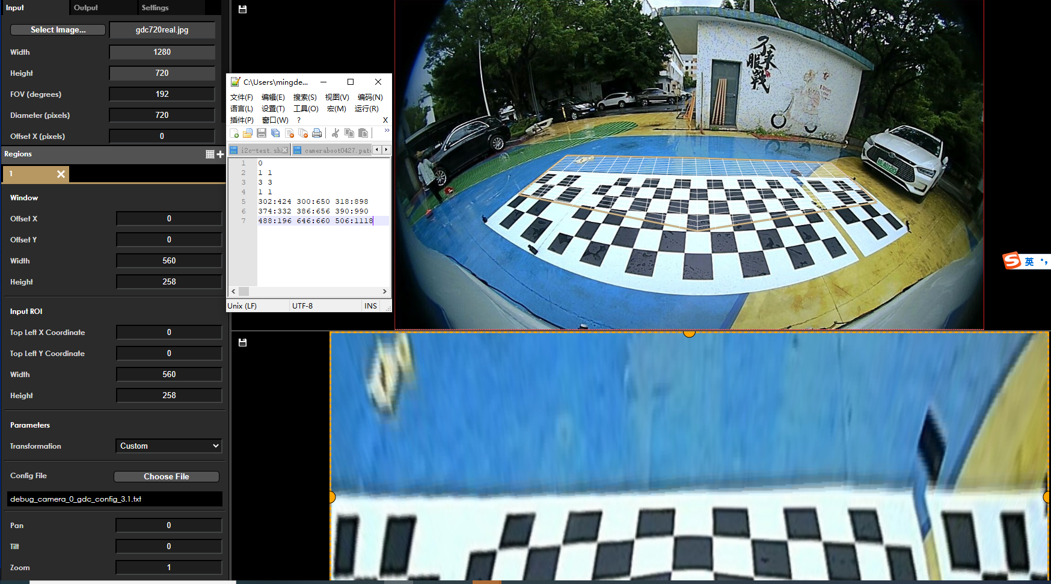The height and width of the screenshot is (584, 1051).
Task: Open the Transformation dropdown set to Custom
Action: (x=169, y=446)
